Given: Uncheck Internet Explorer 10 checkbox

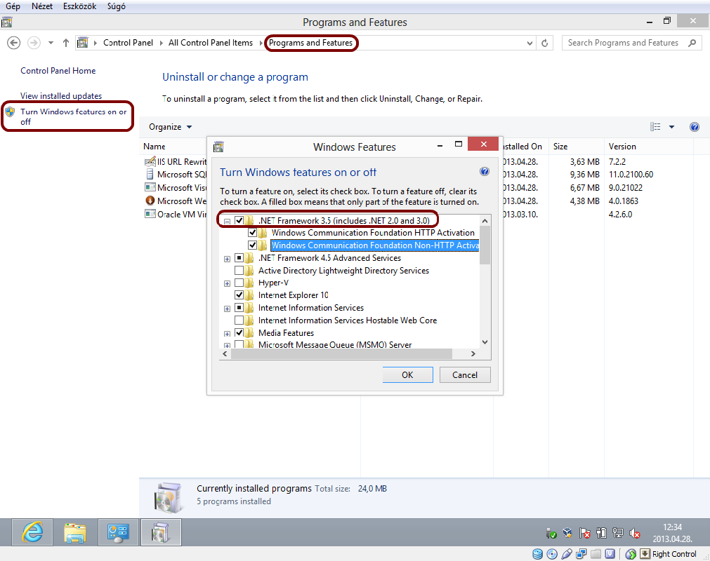Looking at the screenshot, I should coord(239,295).
